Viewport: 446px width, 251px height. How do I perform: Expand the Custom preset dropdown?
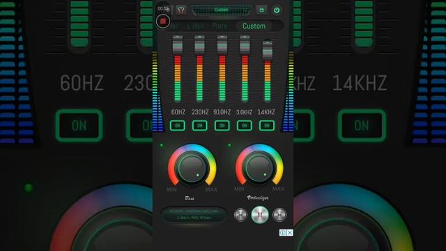[222, 10]
